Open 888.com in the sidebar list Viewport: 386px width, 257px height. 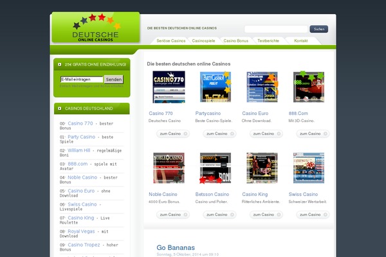78,164
